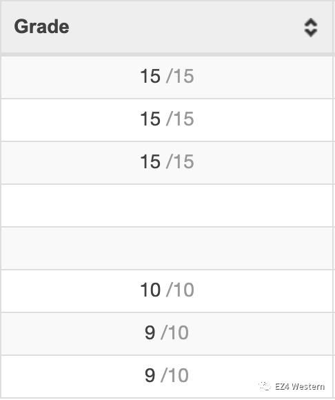Select the earned 9 in first 9/10 row
Viewport: 335px width, 400px height.
(x=150, y=332)
